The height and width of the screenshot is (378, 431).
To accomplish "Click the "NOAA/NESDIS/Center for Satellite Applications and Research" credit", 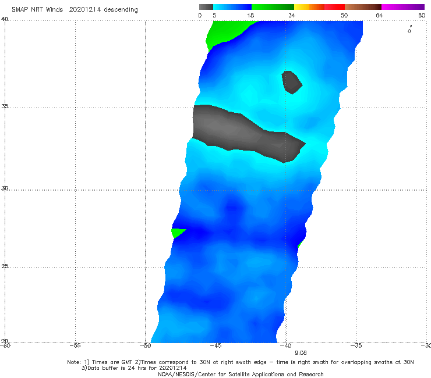I will [x=241, y=374].
